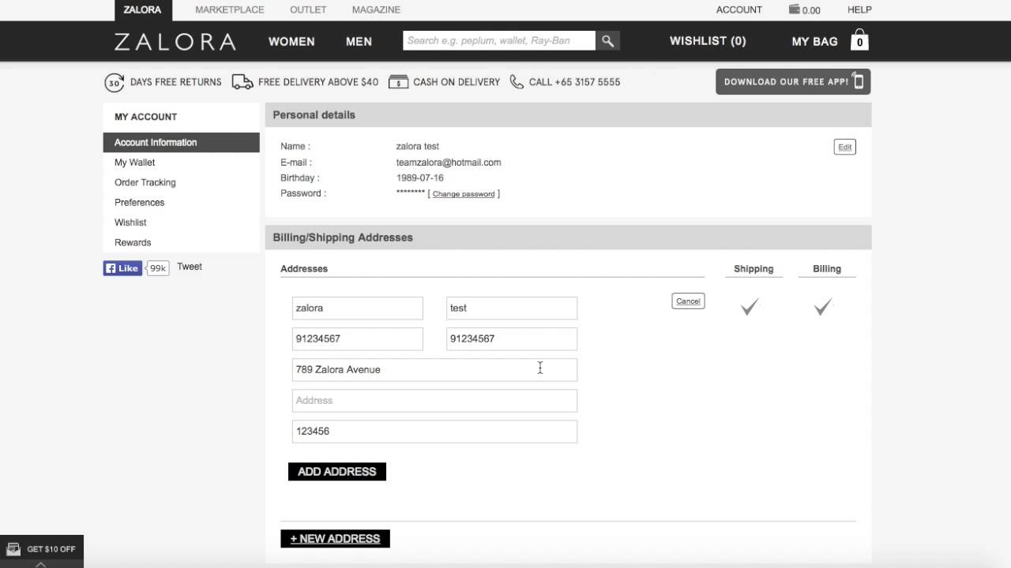Click the Change password link

(x=464, y=194)
